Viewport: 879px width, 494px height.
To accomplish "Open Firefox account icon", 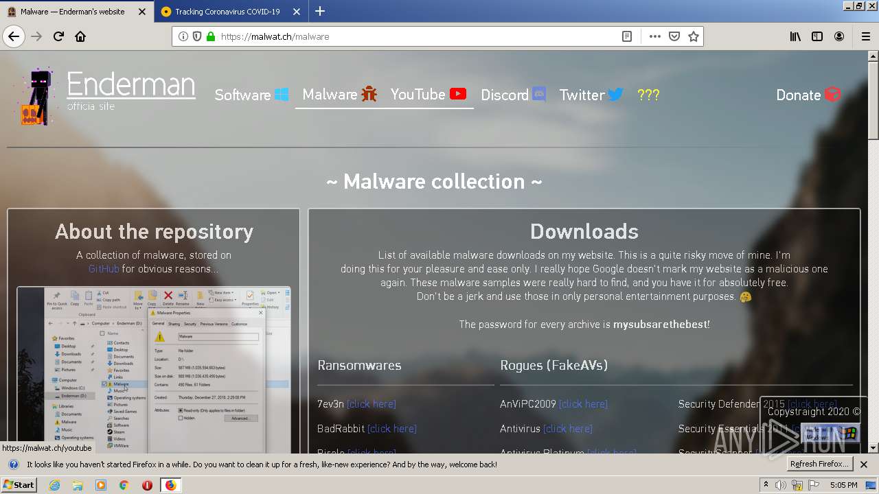I will 839,36.
